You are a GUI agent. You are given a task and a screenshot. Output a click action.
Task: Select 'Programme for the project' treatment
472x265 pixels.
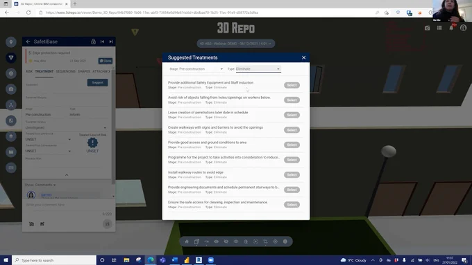pos(292,160)
